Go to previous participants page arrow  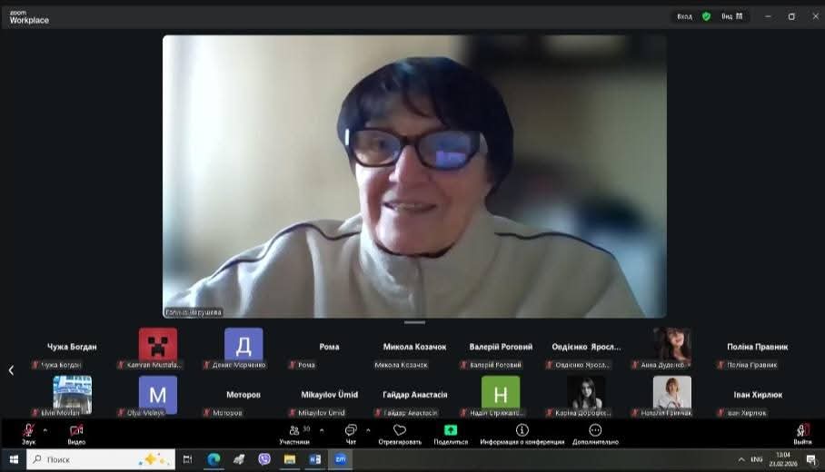pyautogui.click(x=11, y=370)
